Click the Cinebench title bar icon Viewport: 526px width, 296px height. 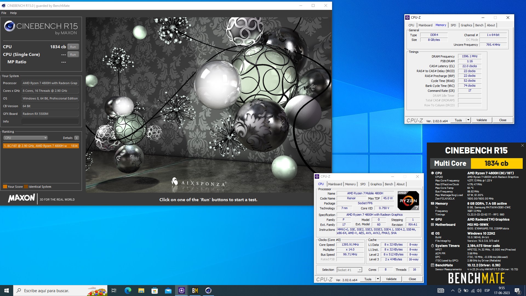[4, 5]
